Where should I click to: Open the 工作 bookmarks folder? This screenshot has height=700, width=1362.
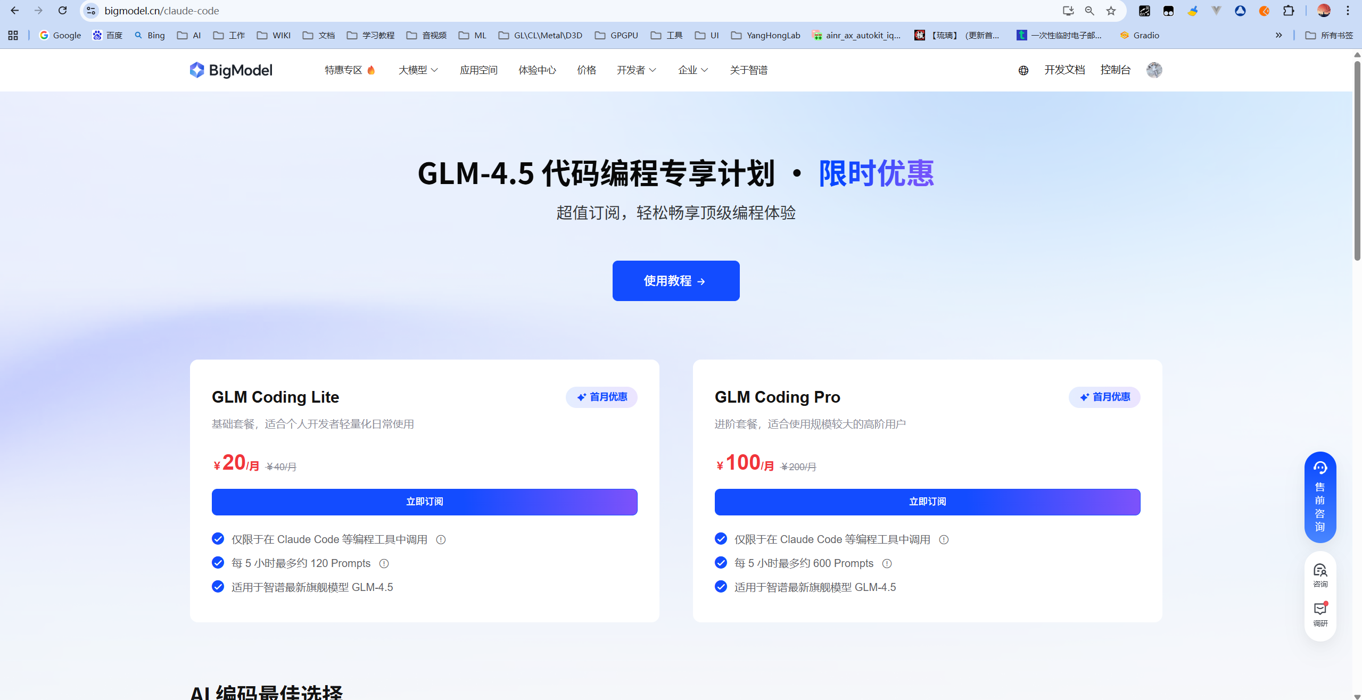coord(229,35)
